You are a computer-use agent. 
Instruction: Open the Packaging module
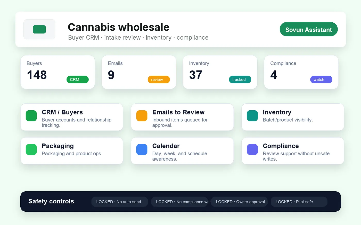coord(72,151)
